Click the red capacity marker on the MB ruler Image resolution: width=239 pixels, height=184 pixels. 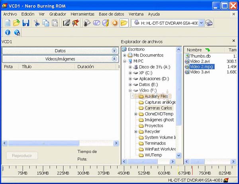(192, 170)
